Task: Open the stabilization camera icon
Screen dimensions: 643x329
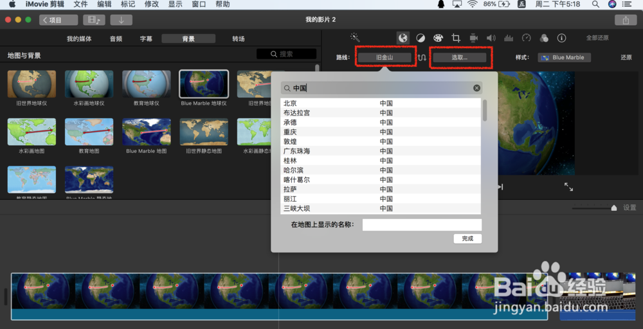Action: click(x=474, y=38)
